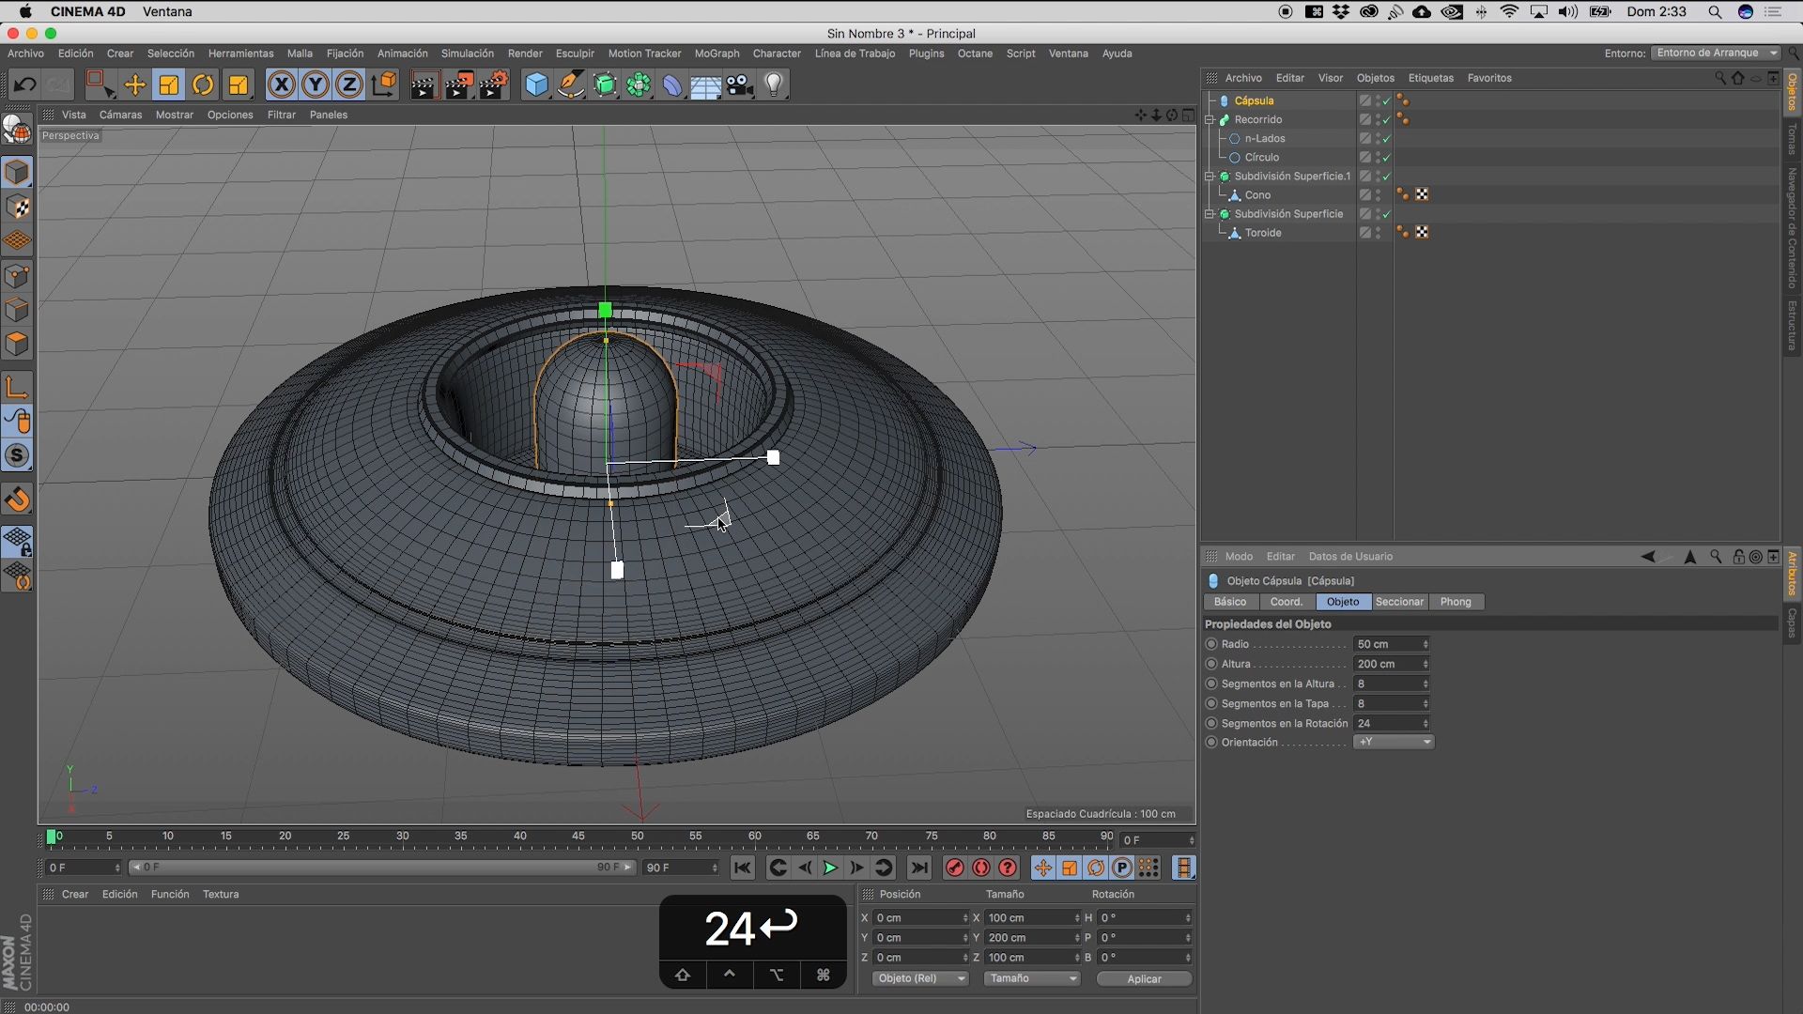Click the deformer object icon

(672, 84)
